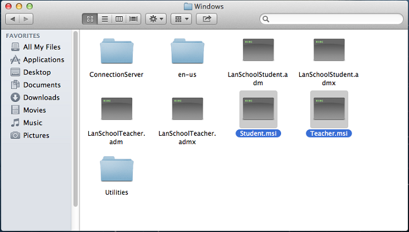409x232 pixels.
Task: Switch to Cover Flow view
Action: [x=134, y=19]
